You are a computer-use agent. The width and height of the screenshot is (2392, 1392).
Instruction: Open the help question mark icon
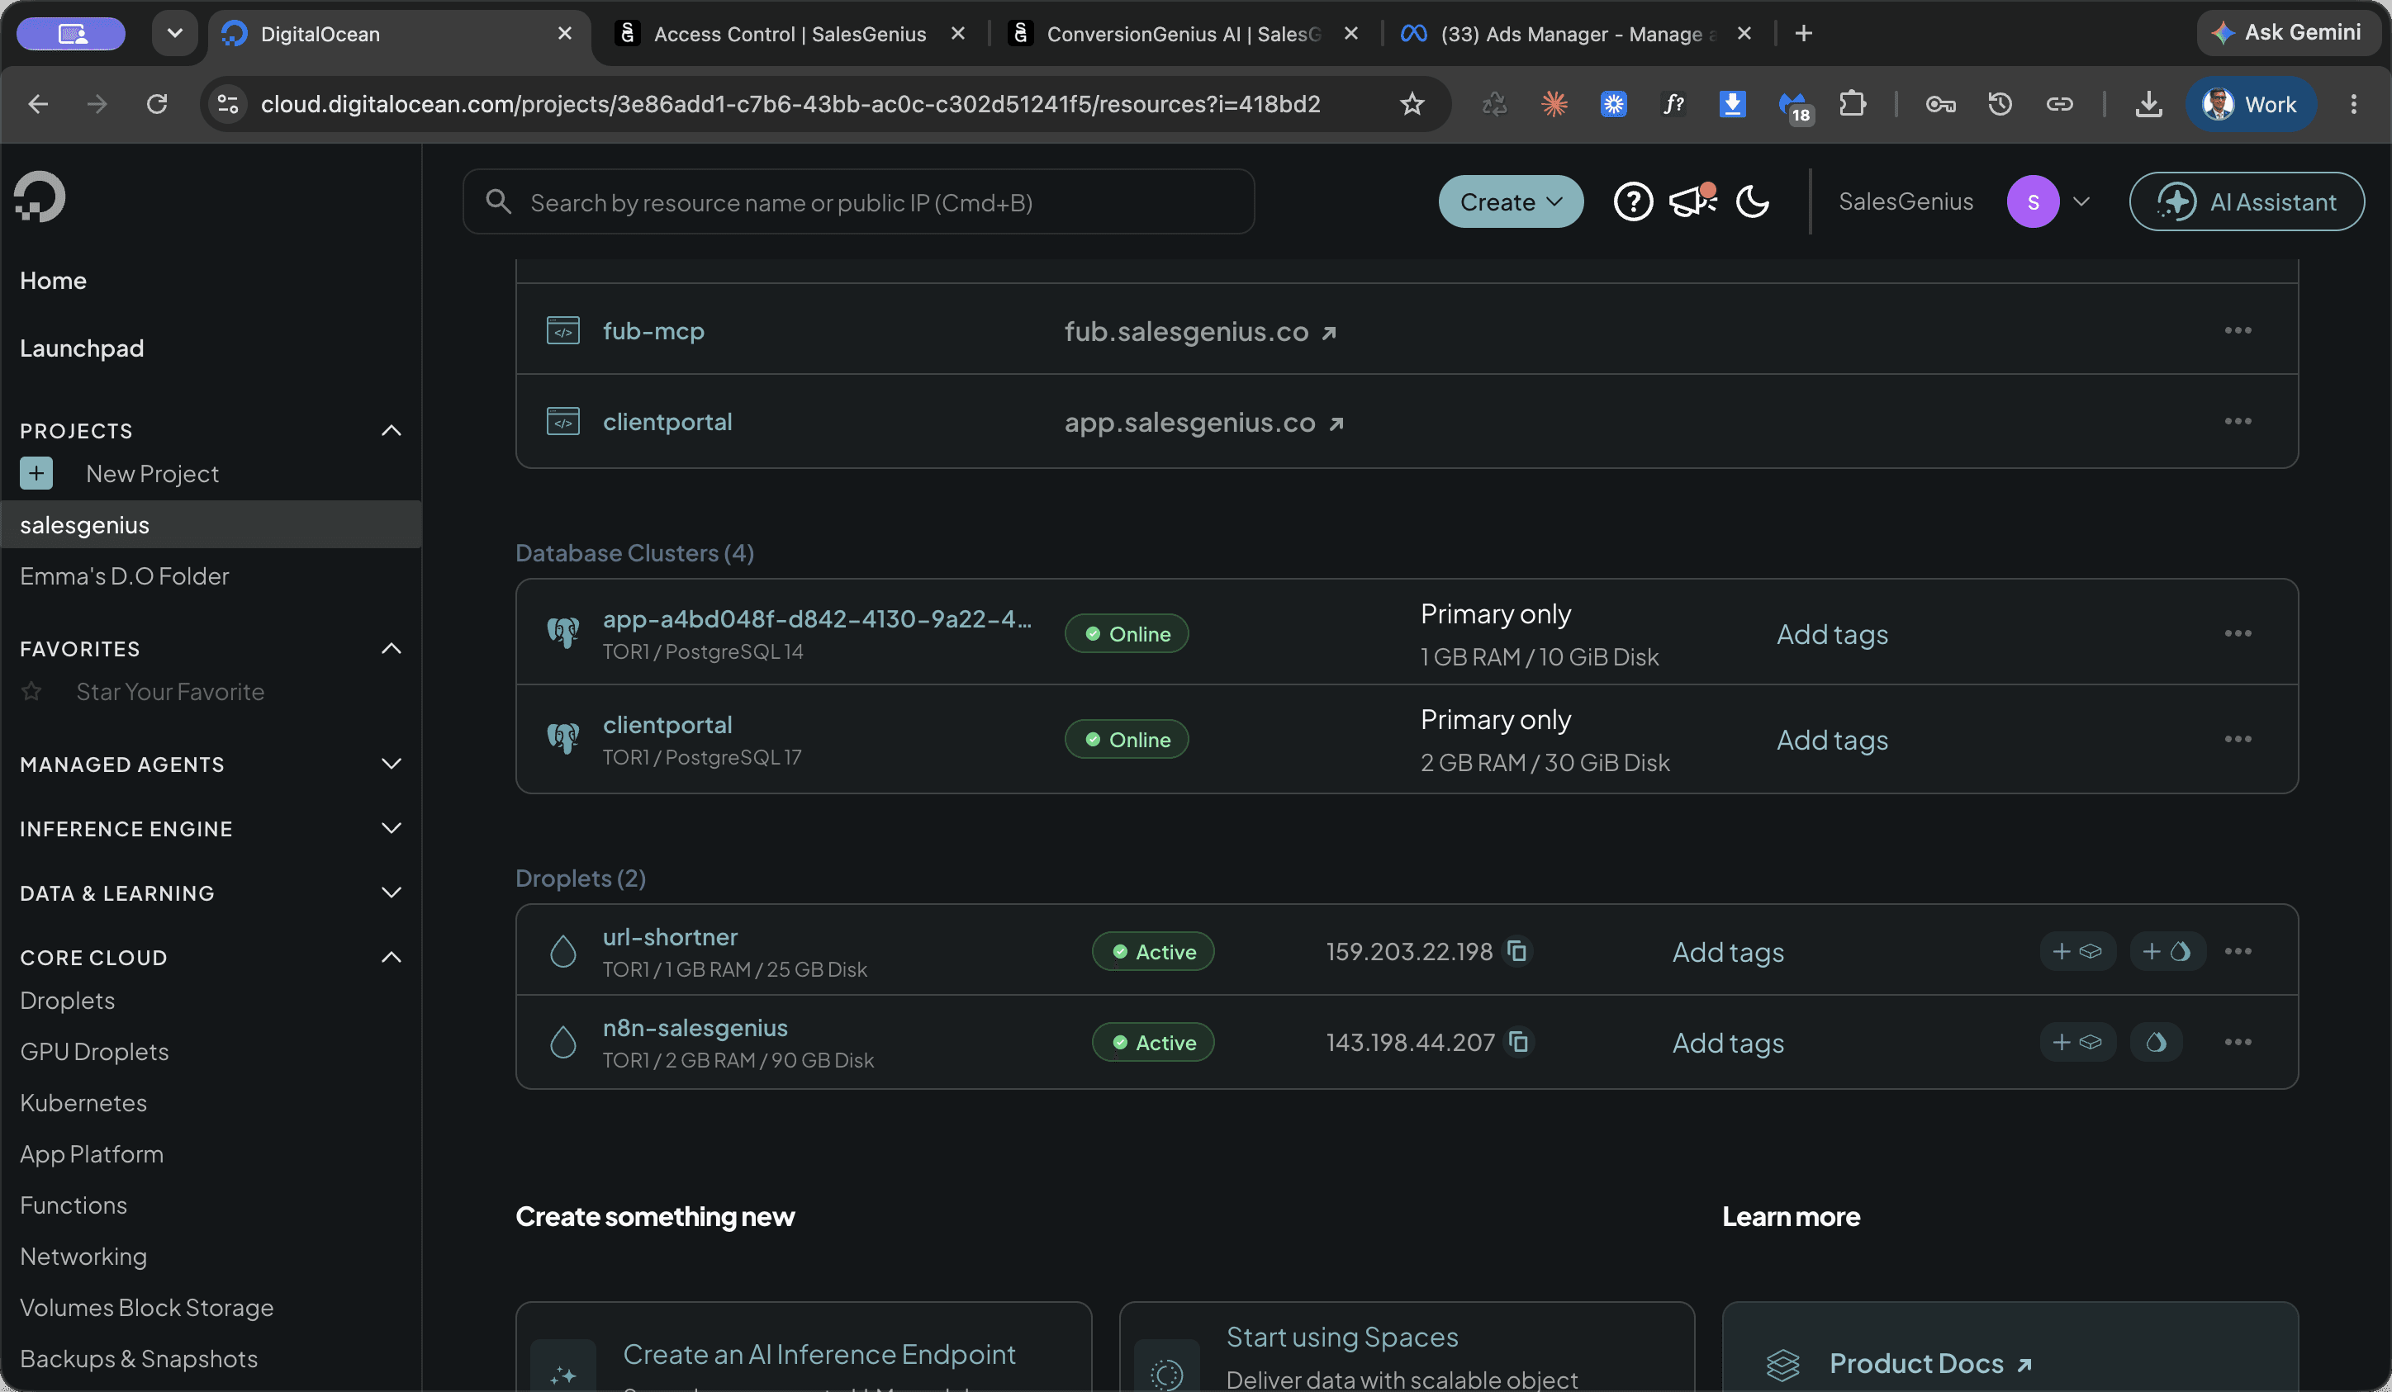click(1633, 202)
